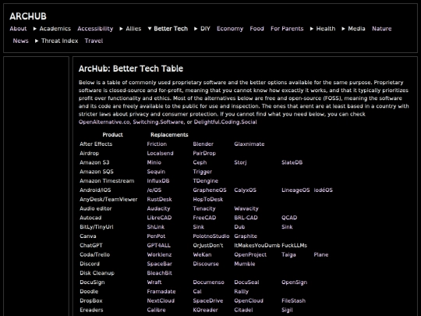Open the SlateDB link
This screenshot has width=421, height=316.
[x=292, y=162]
